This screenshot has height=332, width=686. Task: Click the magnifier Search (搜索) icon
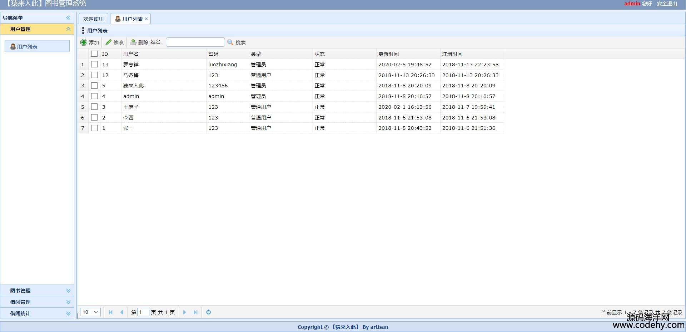click(x=230, y=42)
